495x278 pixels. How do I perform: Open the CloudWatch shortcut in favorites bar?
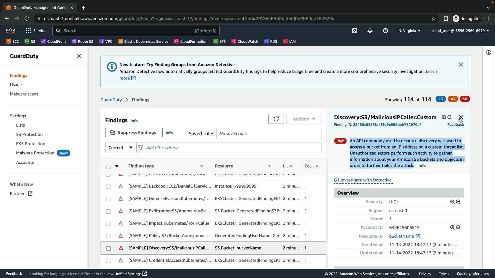click(x=245, y=41)
